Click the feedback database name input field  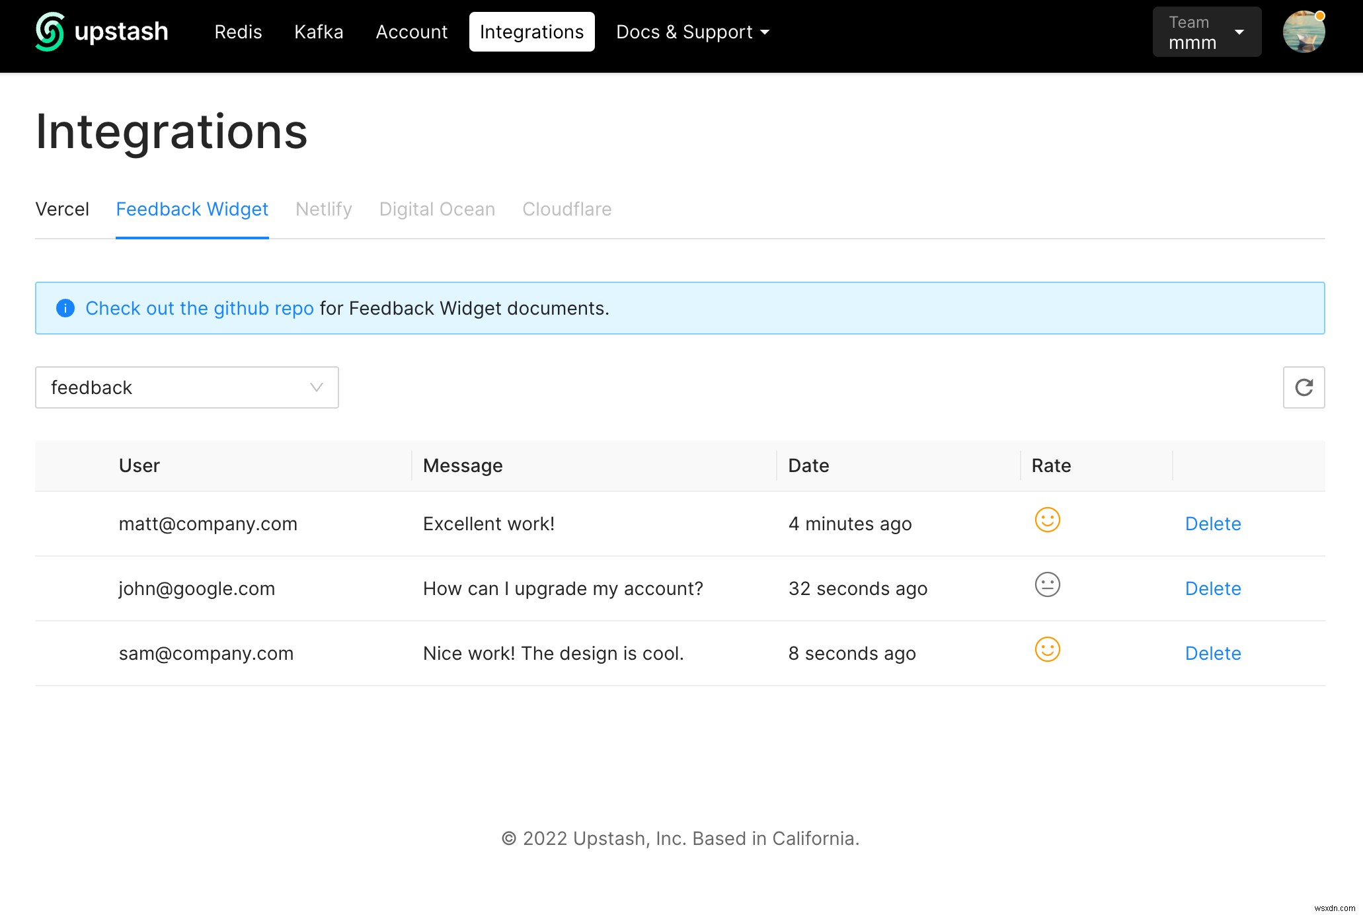(x=187, y=386)
